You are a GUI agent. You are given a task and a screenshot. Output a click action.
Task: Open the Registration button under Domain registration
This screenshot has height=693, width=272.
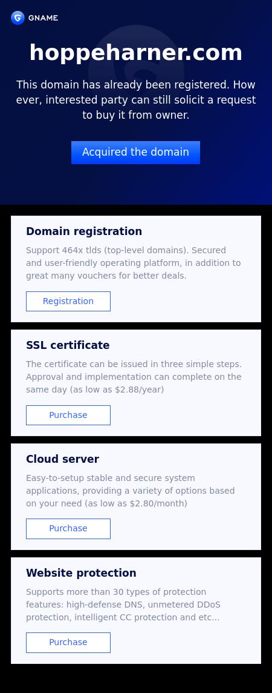68,302
